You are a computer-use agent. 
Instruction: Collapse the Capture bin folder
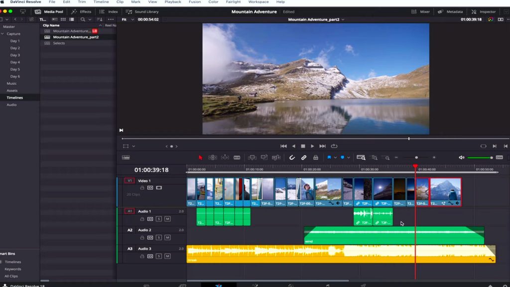(3, 34)
